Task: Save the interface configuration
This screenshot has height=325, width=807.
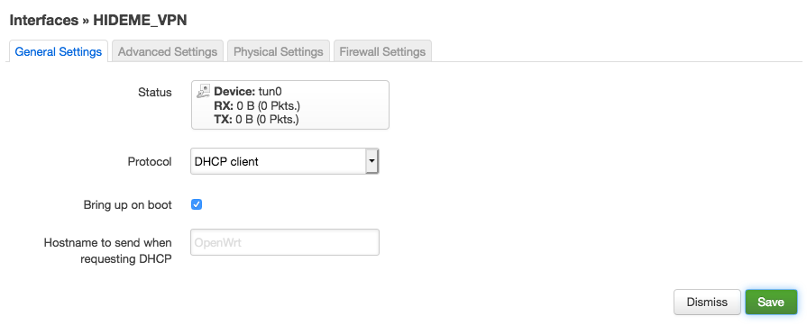Action: click(771, 302)
